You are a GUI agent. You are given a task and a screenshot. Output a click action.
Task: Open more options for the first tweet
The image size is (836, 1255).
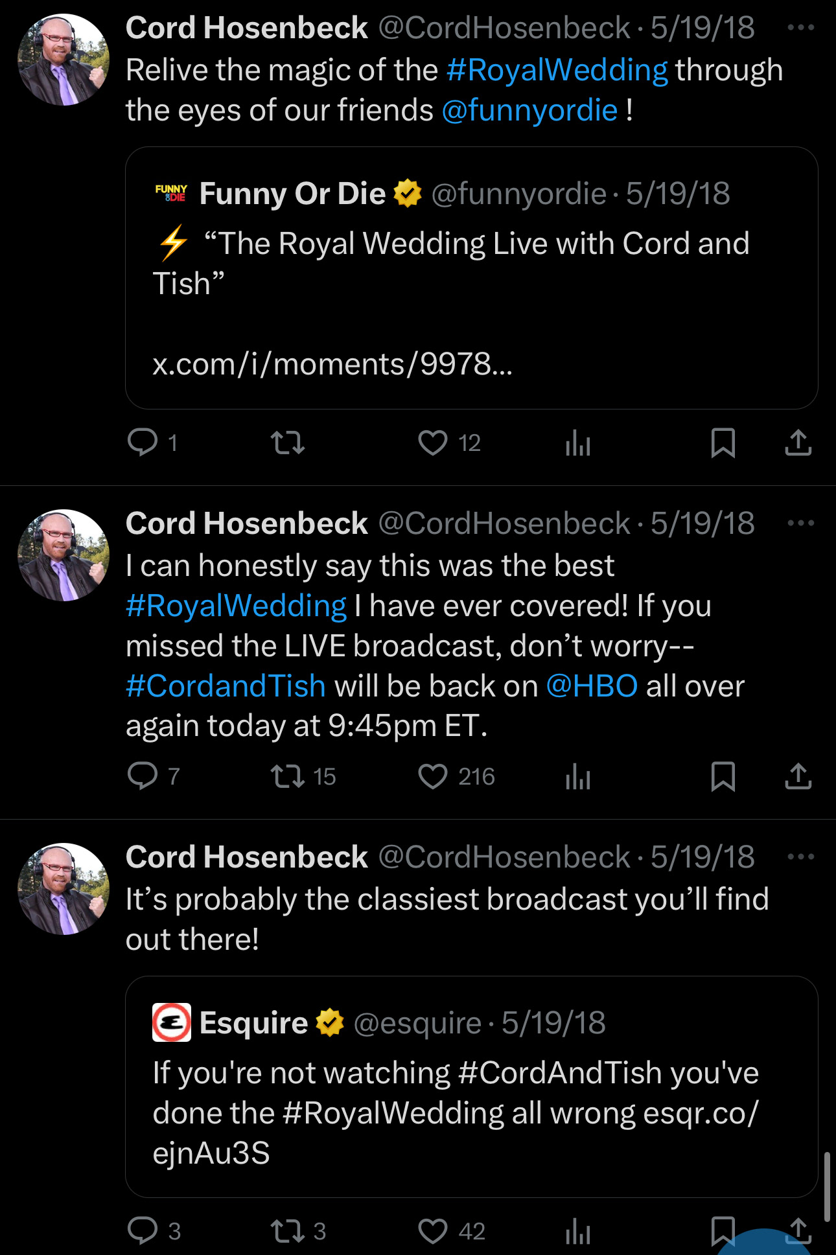pos(800,28)
